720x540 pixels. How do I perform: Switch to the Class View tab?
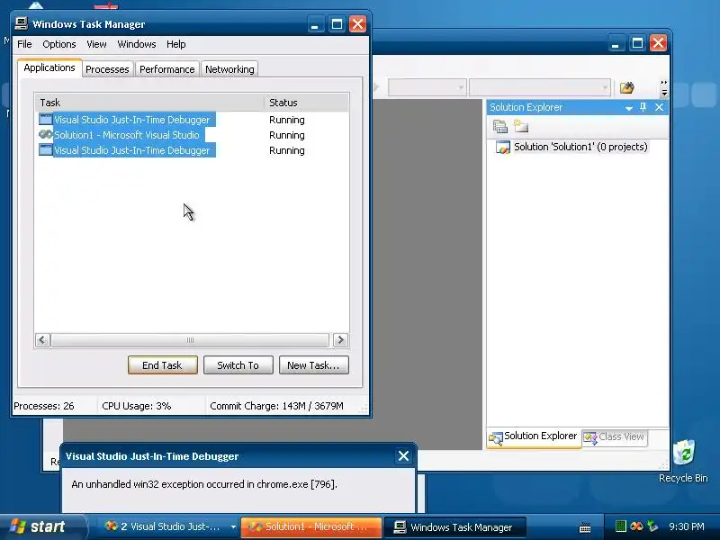[x=615, y=437]
